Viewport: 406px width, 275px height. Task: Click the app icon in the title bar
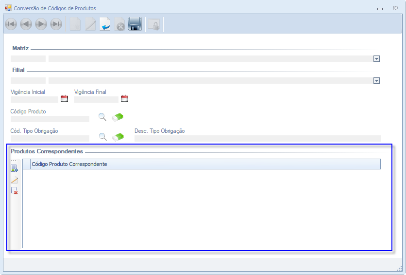[x=8, y=8]
